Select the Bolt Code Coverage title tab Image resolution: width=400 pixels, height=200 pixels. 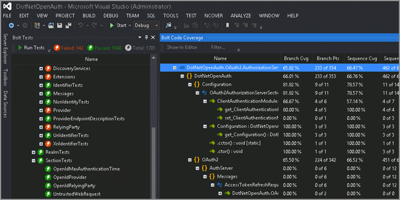click(x=182, y=38)
